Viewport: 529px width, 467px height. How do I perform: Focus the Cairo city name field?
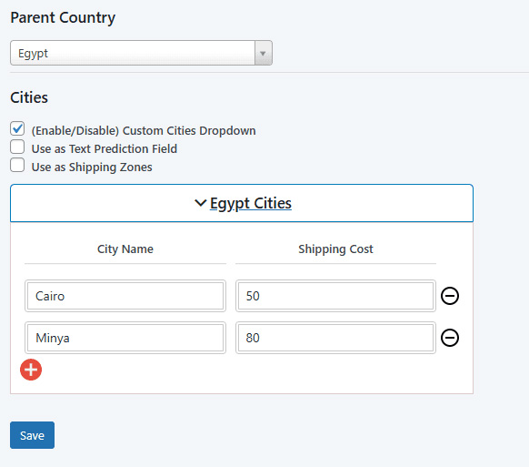(125, 296)
